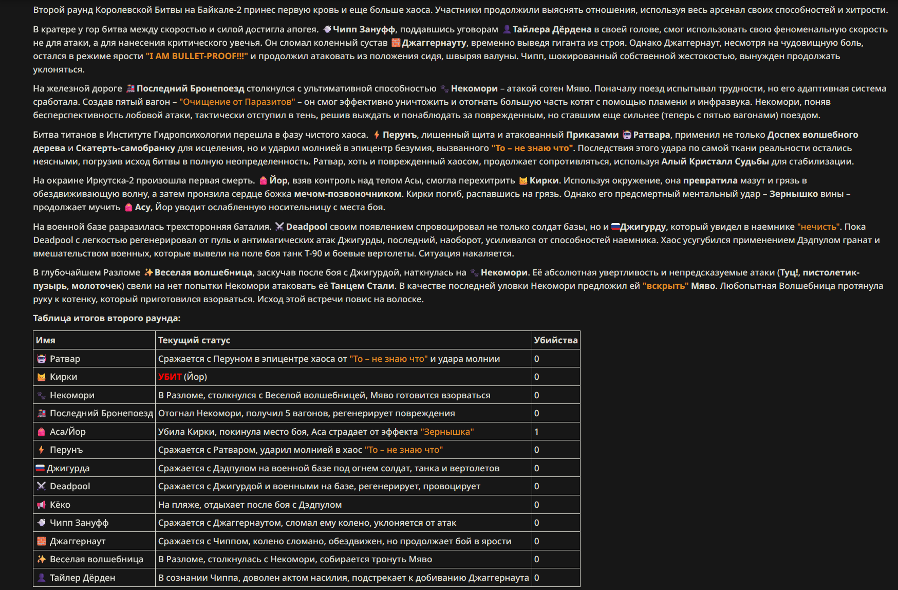Click the orange "вскрыть" text

665,286
